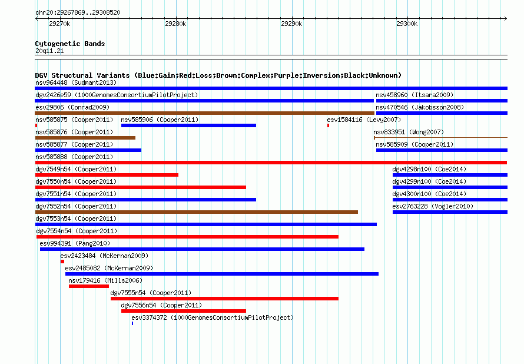The image size is (524, 364).
Task: Open the dgv7554n54 (Cooper2011) label
Action: coord(77,231)
